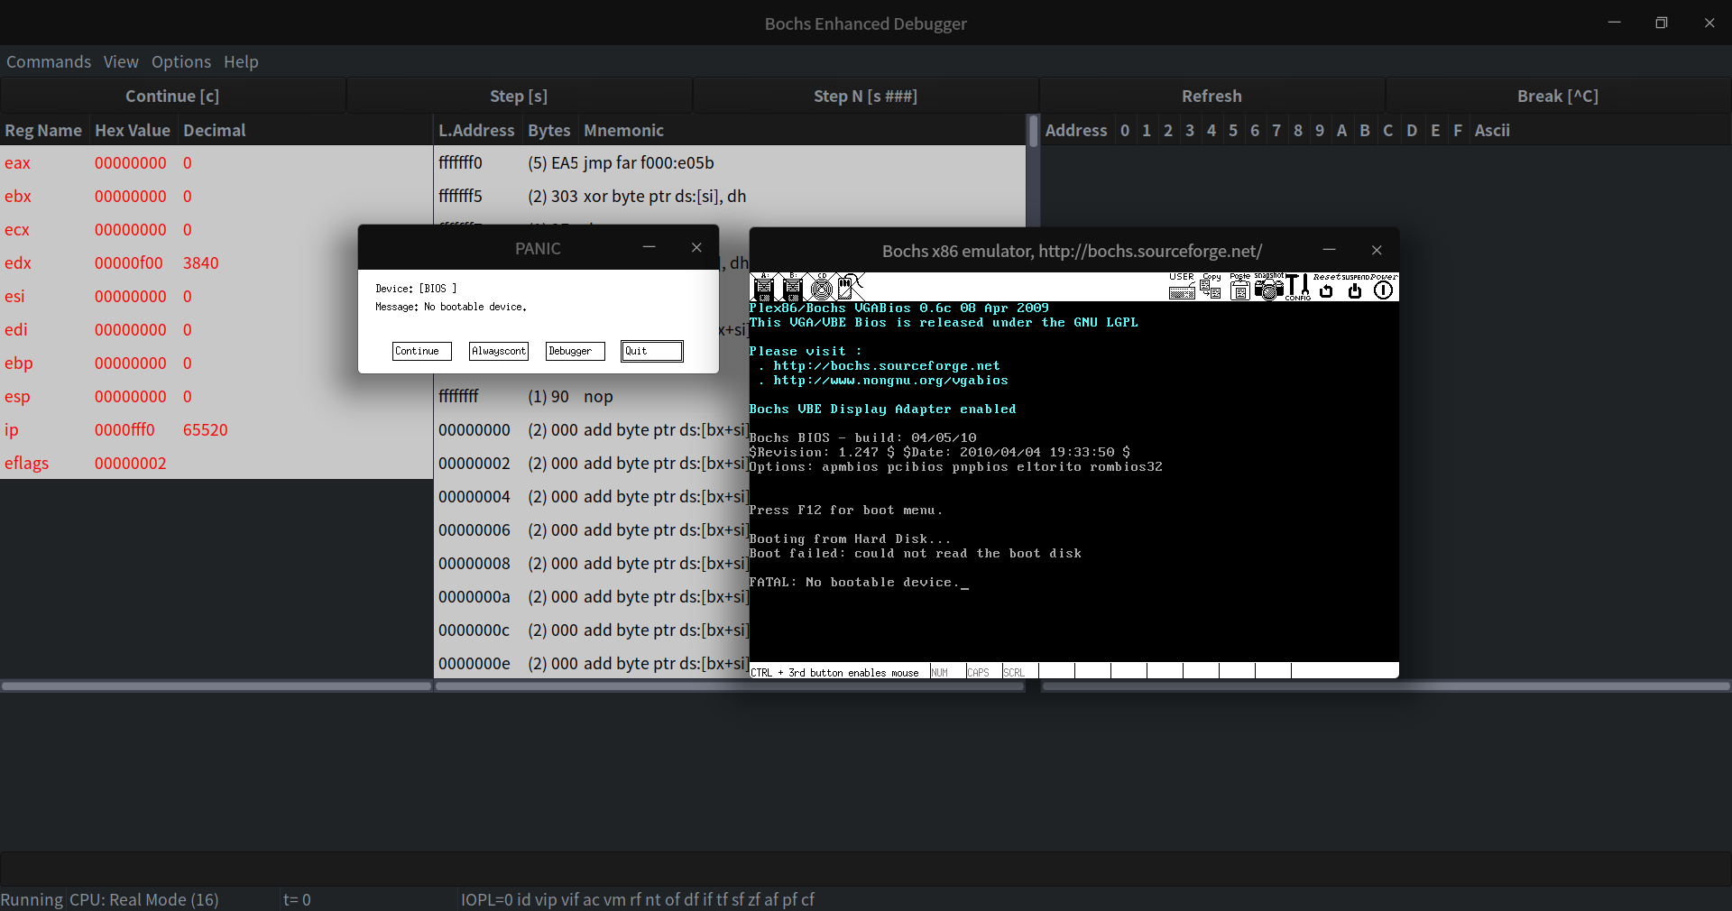
Task: Select disassembly line at address 00000004
Action: point(592,496)
